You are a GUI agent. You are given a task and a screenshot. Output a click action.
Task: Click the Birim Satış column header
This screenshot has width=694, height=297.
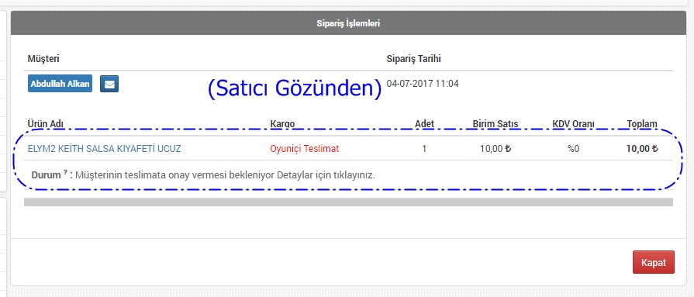pos(495,124)
